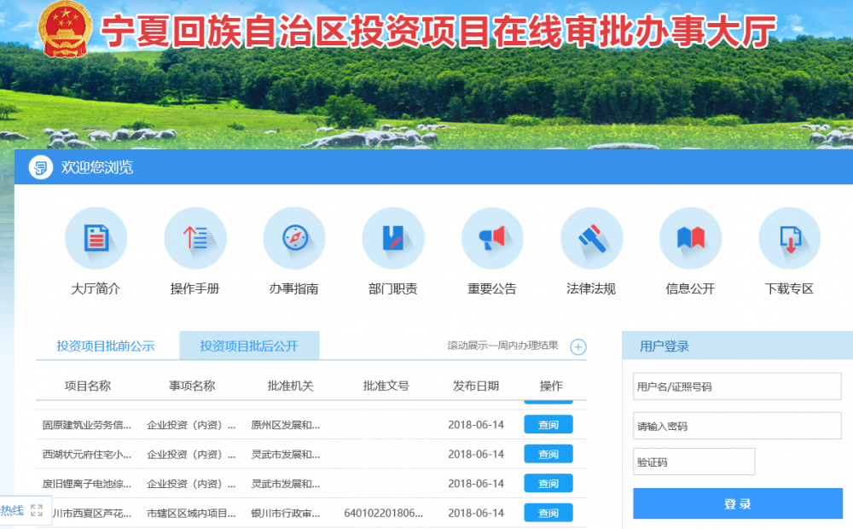
Task: Click 查阅 for 西湖状元府住宅 project
Action: click(548, 454)
